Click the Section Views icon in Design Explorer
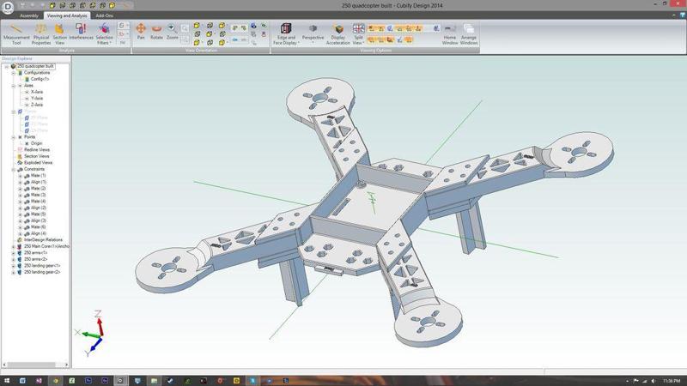The height and width of the screenshot is (386, 687). pos(20,156)
